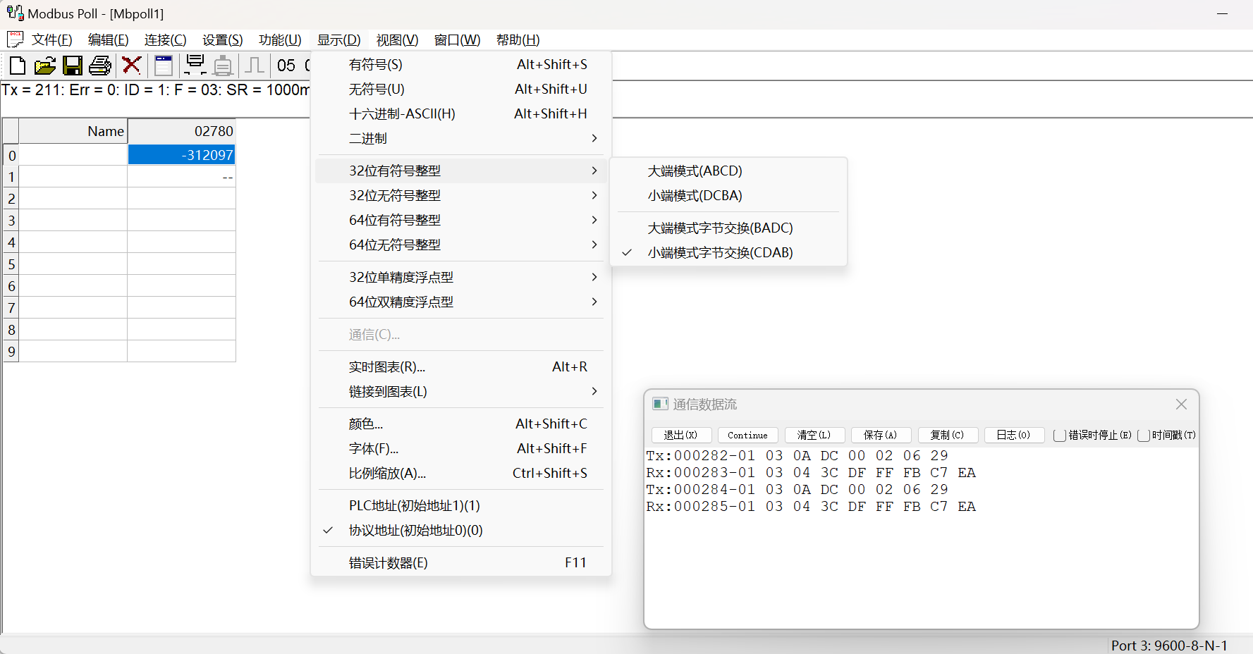
Task: Select 无符号(U) display format
Action: 460,89
